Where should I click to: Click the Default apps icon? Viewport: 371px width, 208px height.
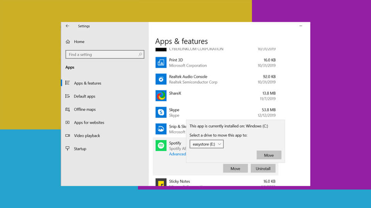pyautogui.click(x=68, y=96)
